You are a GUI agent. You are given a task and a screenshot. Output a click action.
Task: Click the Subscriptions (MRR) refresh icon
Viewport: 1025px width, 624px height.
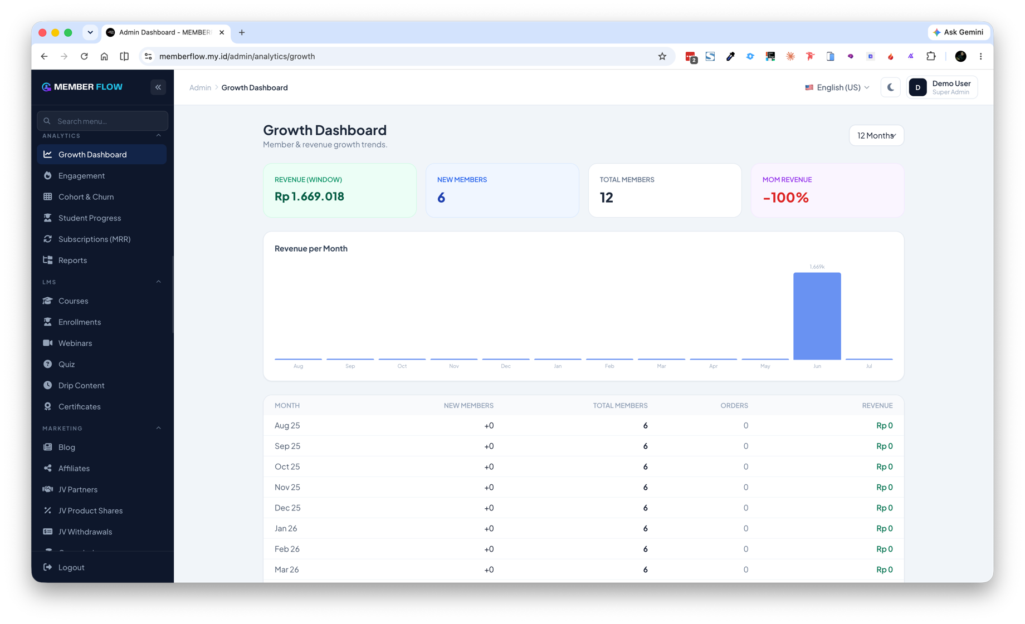click(x=48, y=239)
